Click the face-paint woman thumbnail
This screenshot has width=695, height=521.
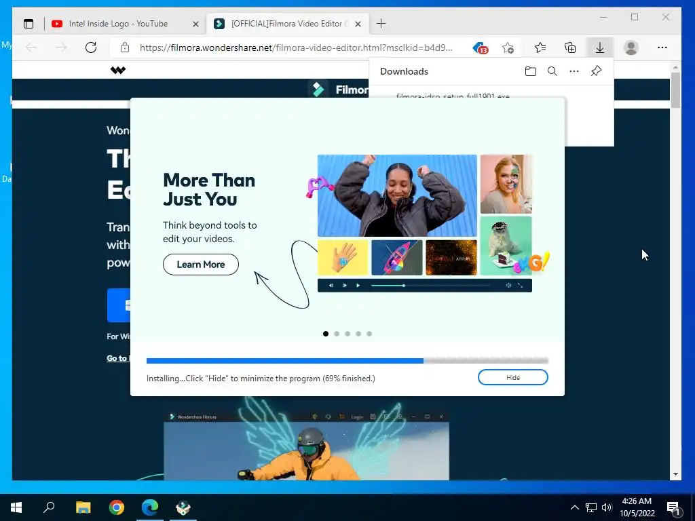coord(506,184)
